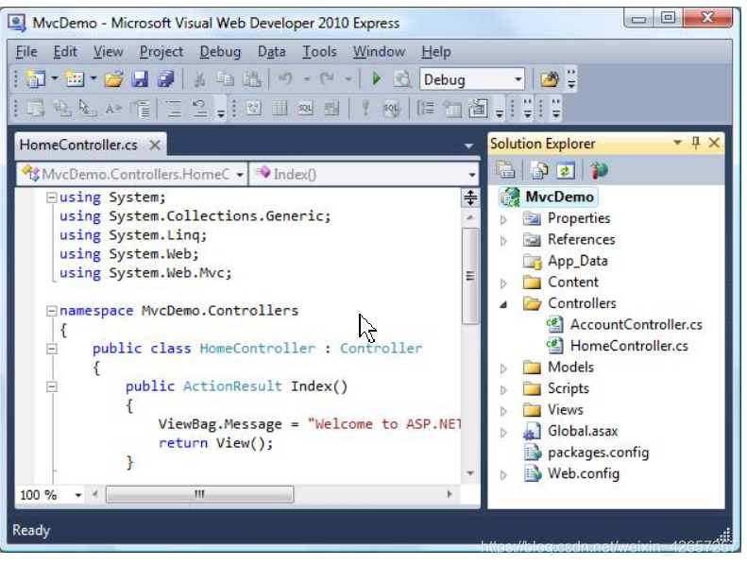Expand the Scripts folder

503,390
